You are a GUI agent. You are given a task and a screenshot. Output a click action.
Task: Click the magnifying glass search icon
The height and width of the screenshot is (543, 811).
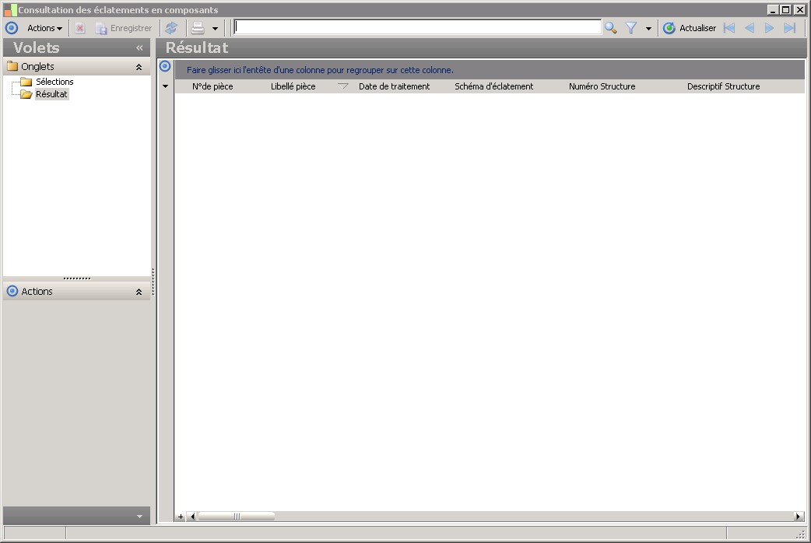(611, 28)
